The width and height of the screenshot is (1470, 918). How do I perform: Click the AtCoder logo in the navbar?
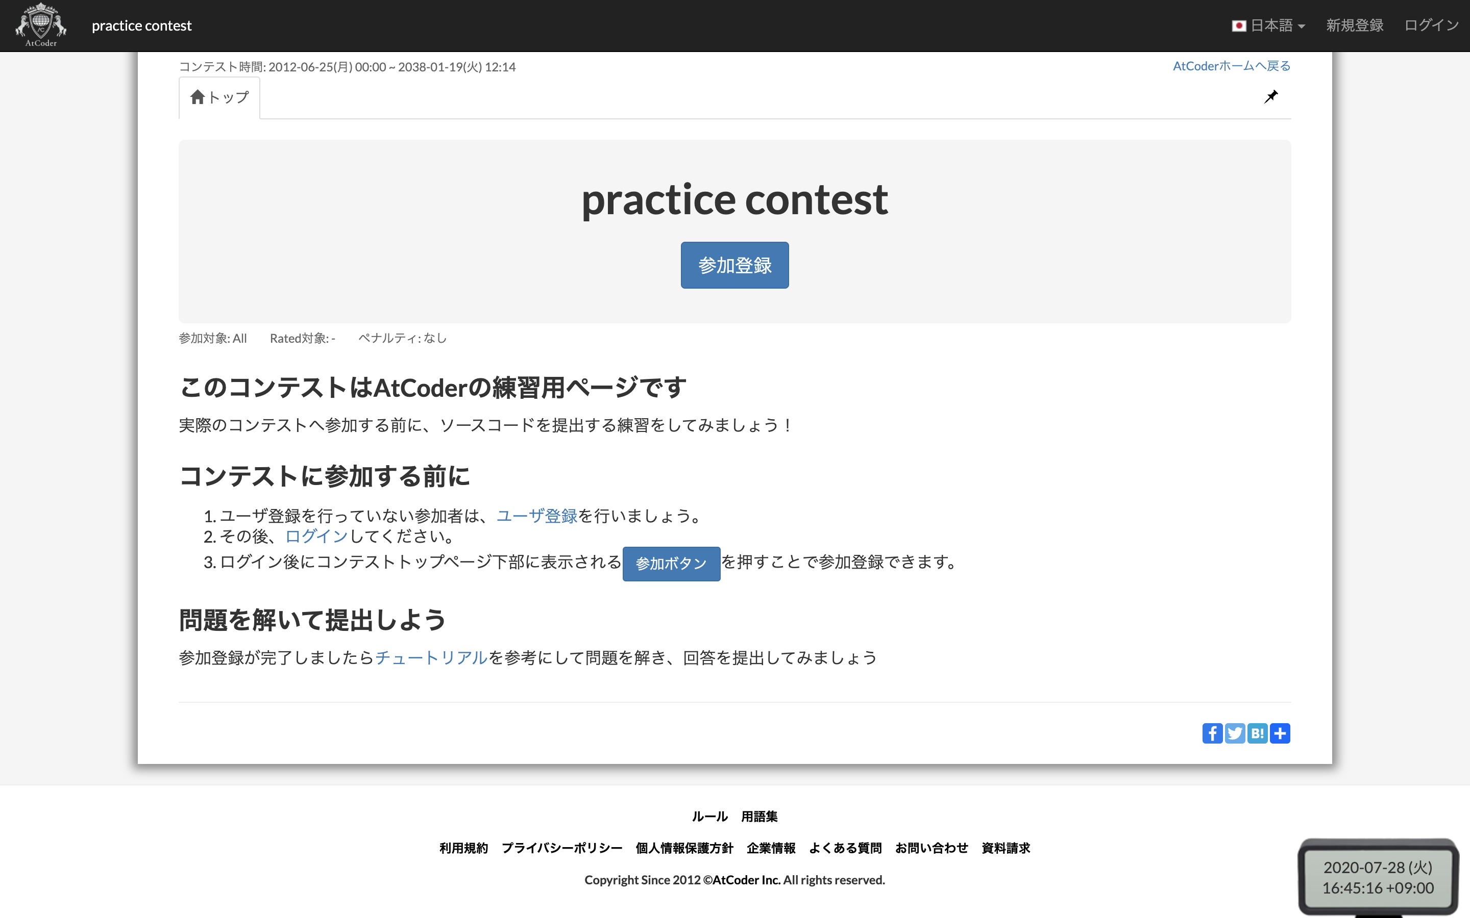point(41,25)
